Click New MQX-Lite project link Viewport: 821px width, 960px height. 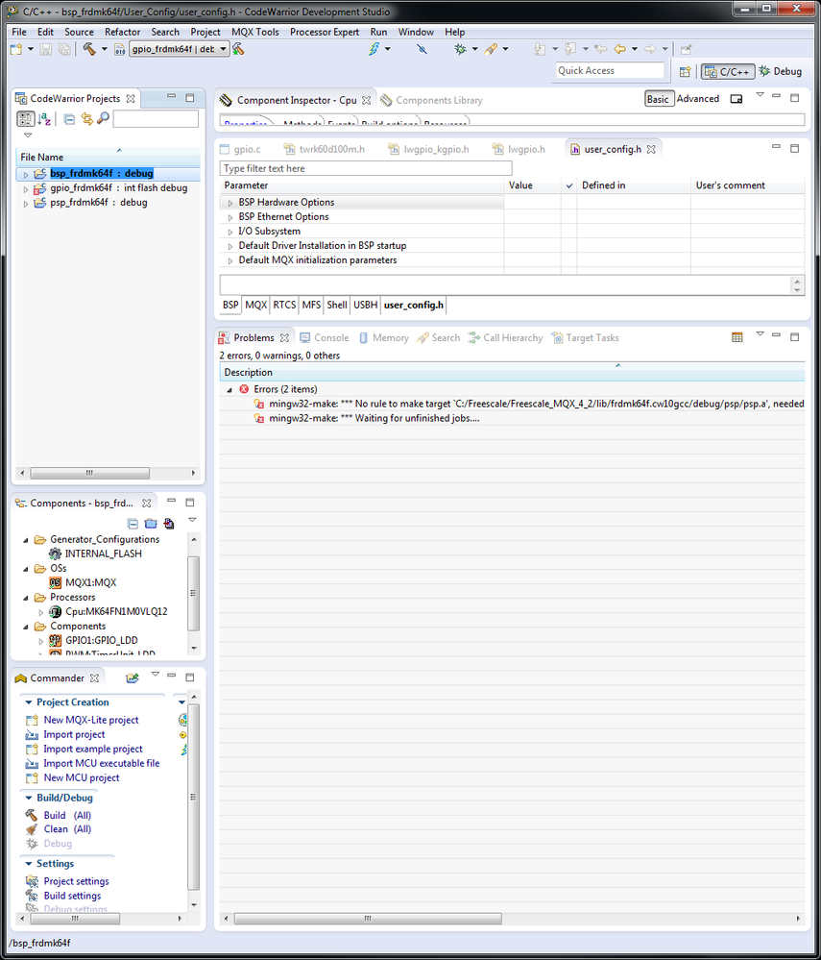[90, 721]
